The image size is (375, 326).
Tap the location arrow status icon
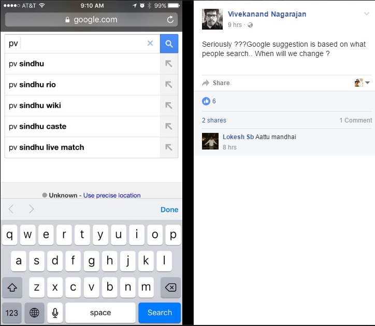135,6
